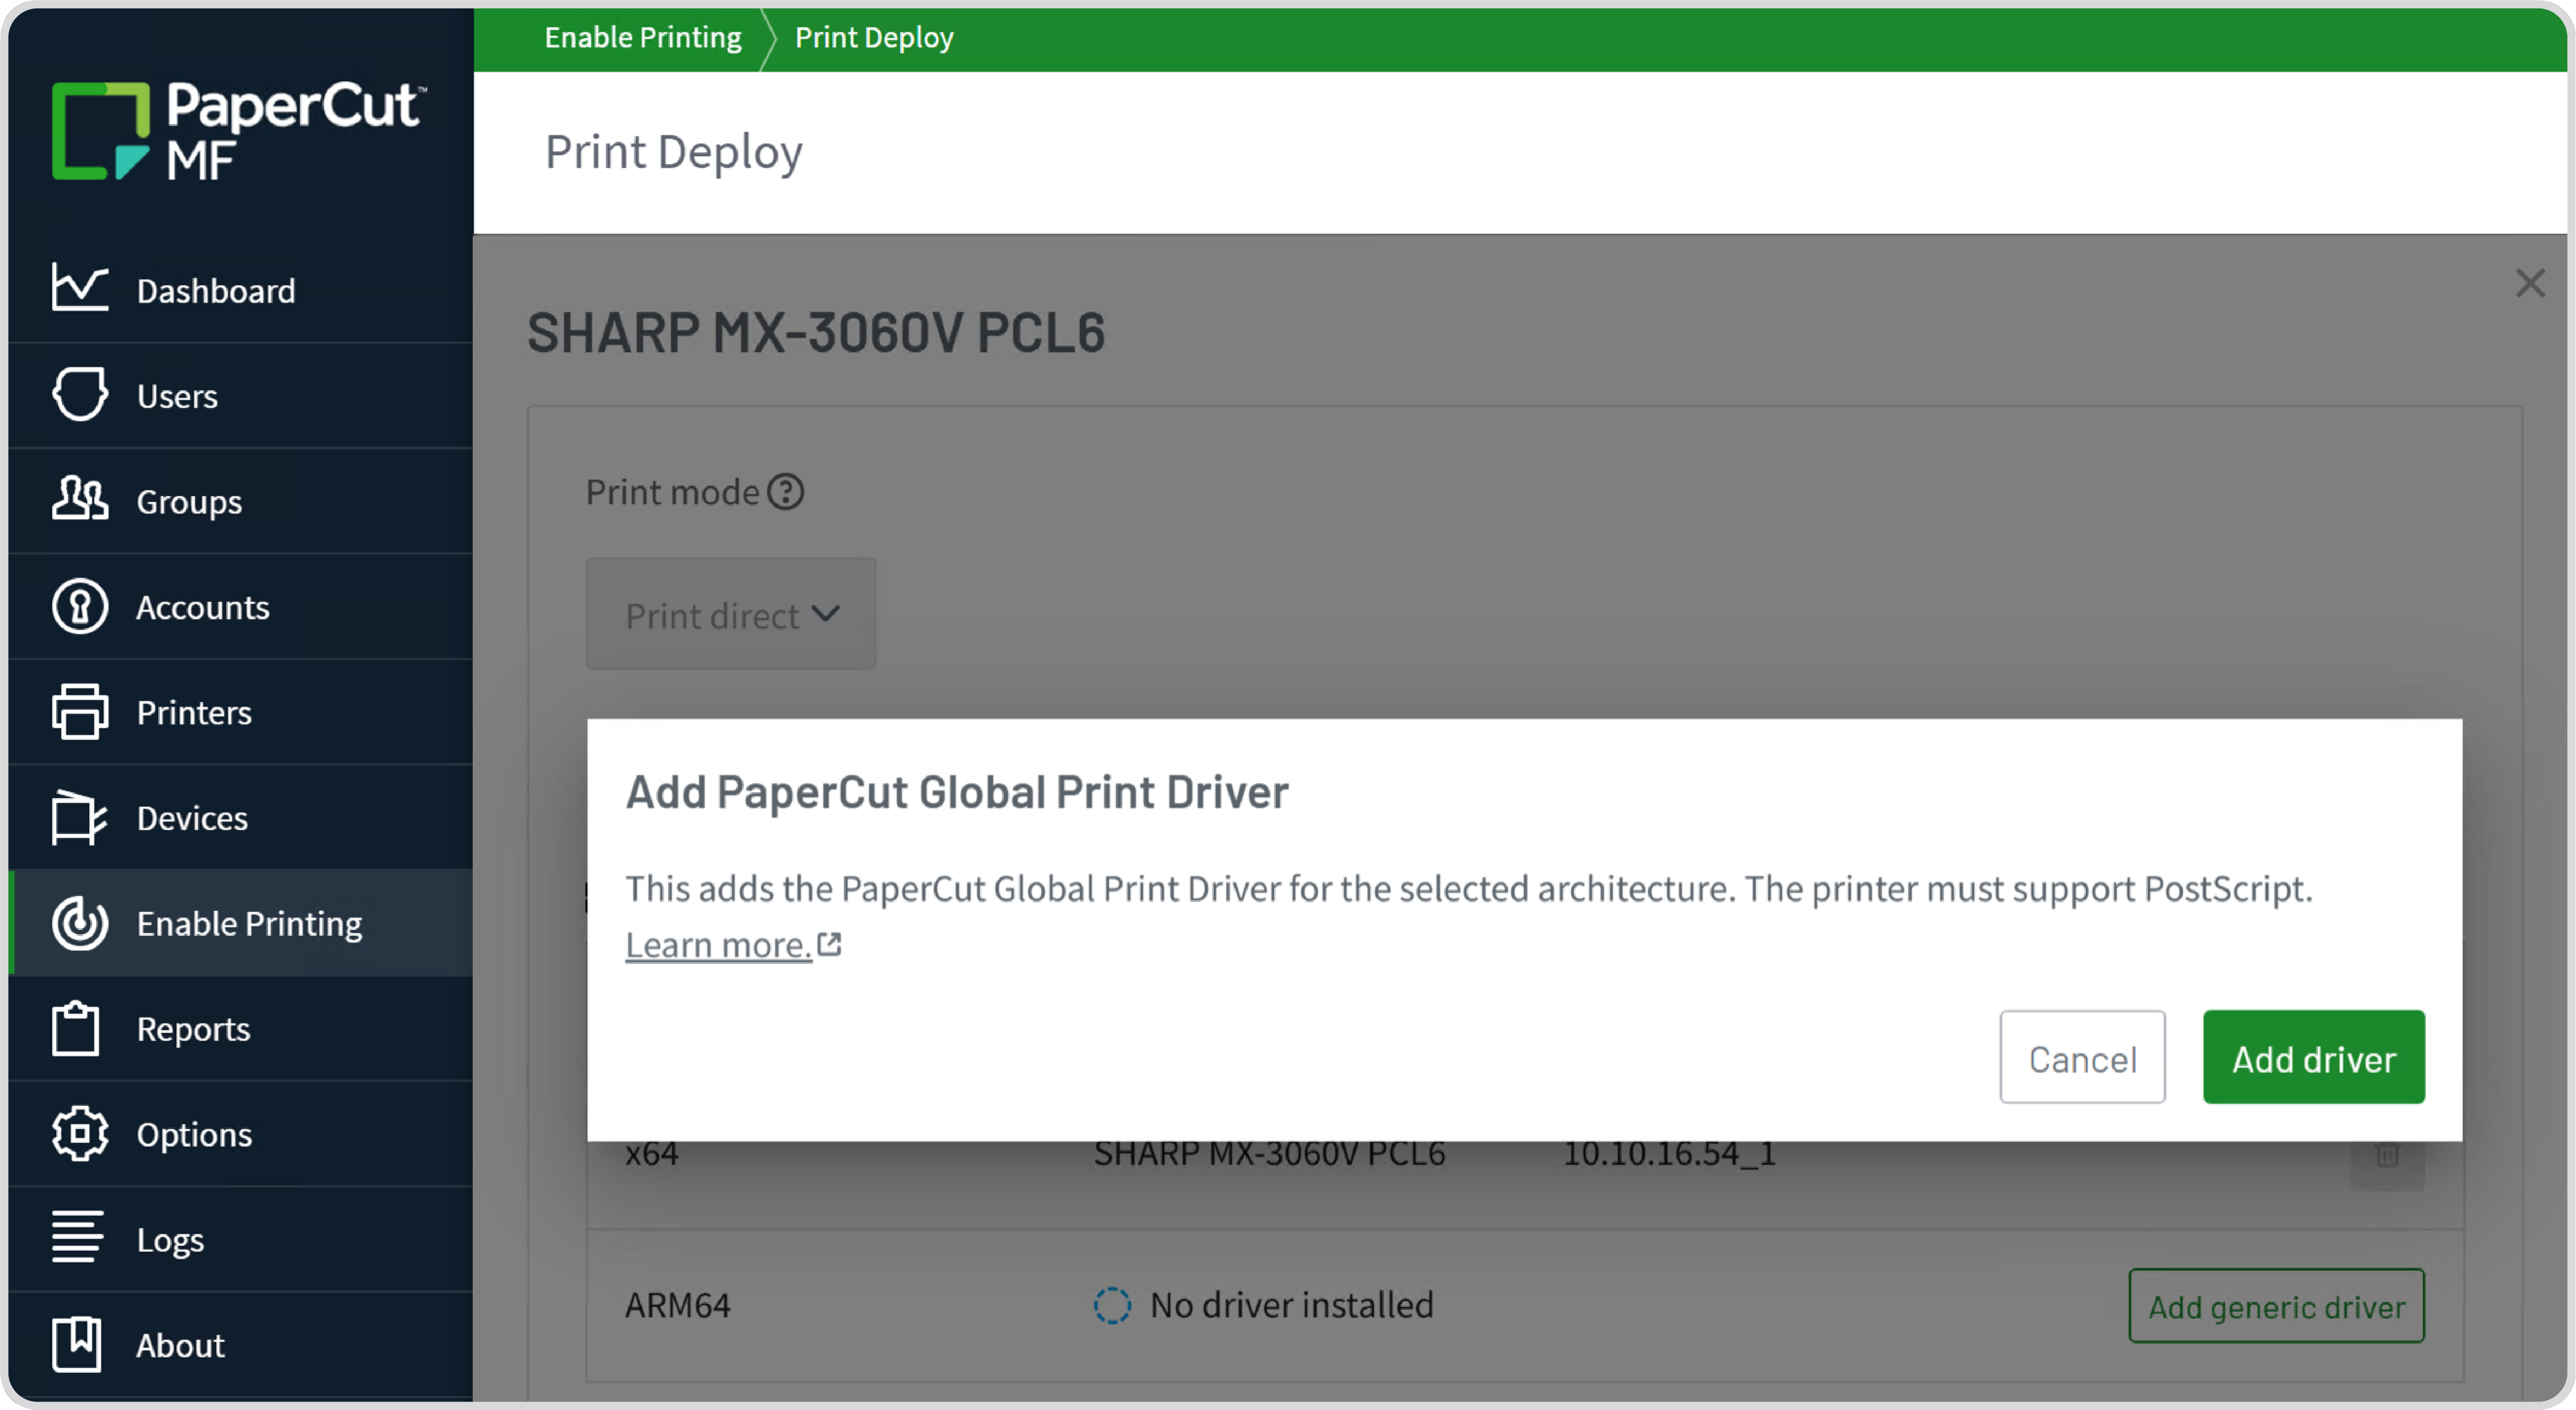Click the Logs lines icon
Image resolution: width=2576 pixels, height=1410 pixels.
(77, 1238)
